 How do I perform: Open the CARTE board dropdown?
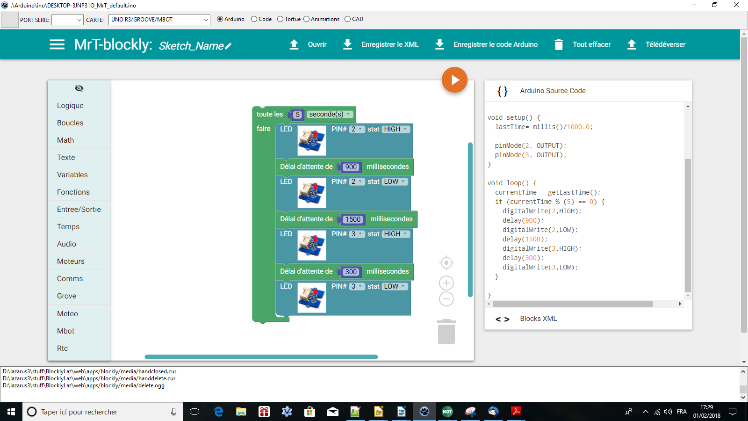tap(159, 20)
